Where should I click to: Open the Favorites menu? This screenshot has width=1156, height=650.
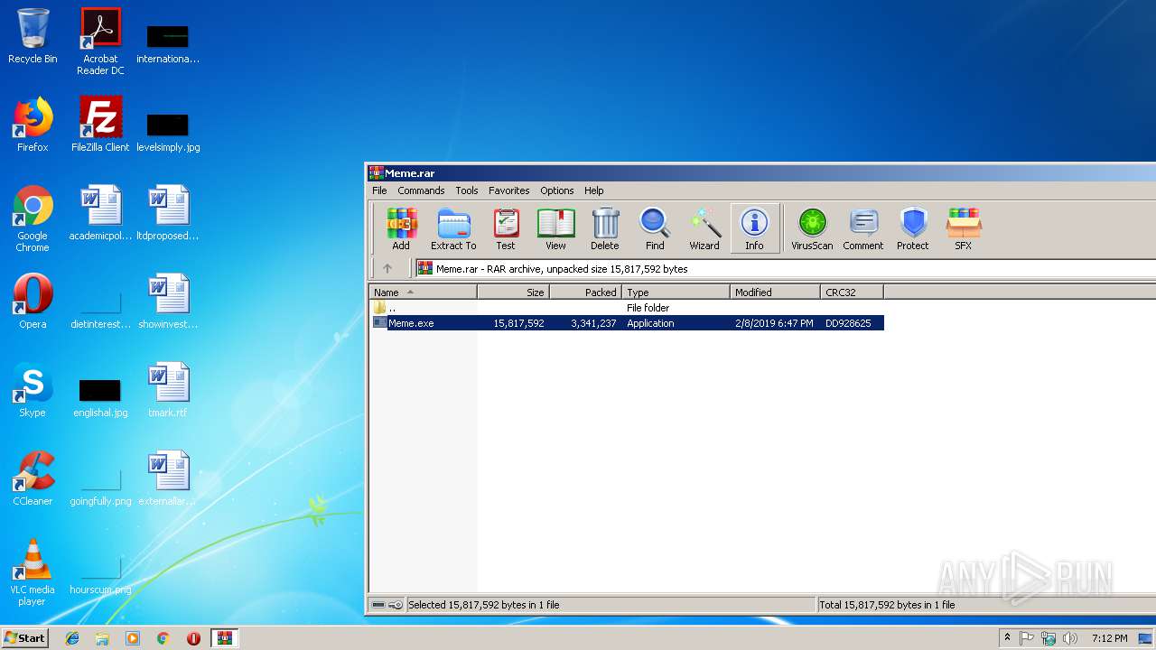click(509, 190)
